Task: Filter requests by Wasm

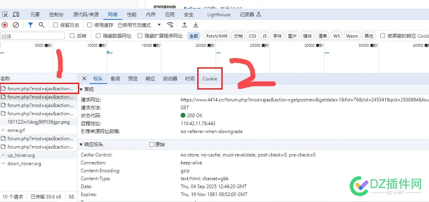Action: (x=352, y=36)
